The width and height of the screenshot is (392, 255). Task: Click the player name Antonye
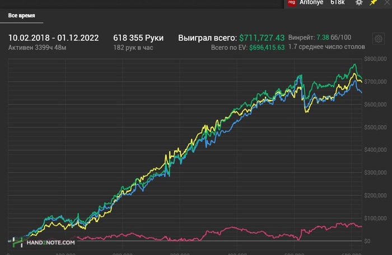point(311,2)
